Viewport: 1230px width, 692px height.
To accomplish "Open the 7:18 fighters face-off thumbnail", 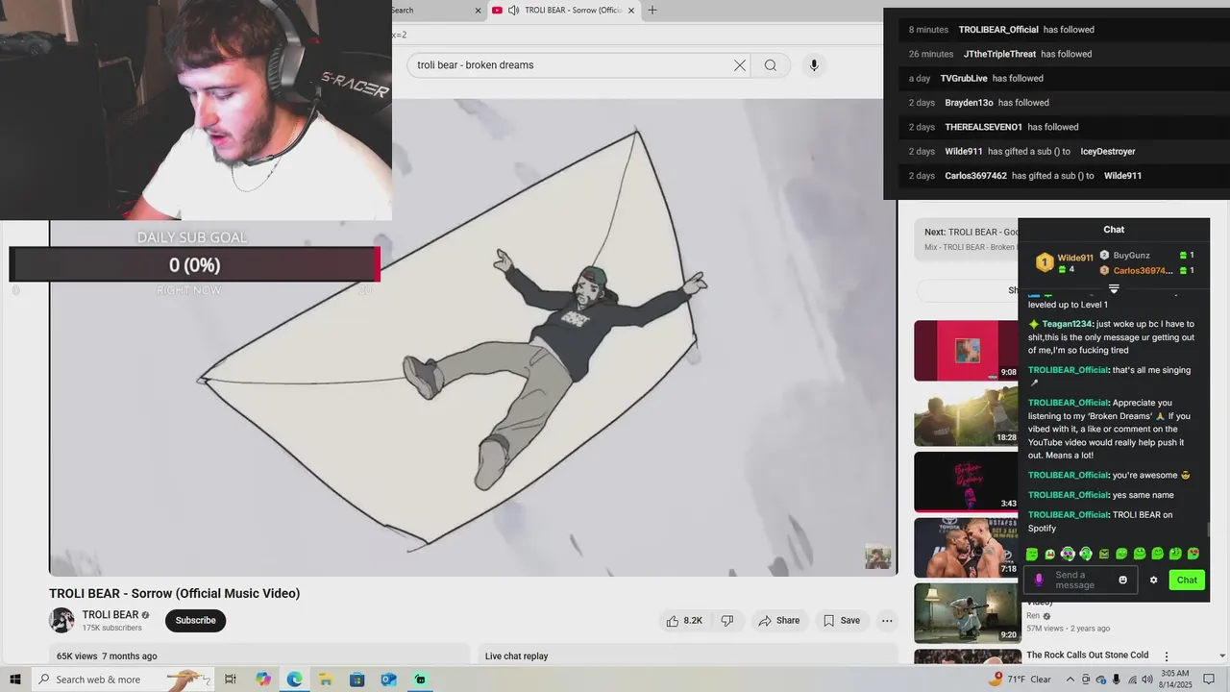I will click(x=966, y=548).
